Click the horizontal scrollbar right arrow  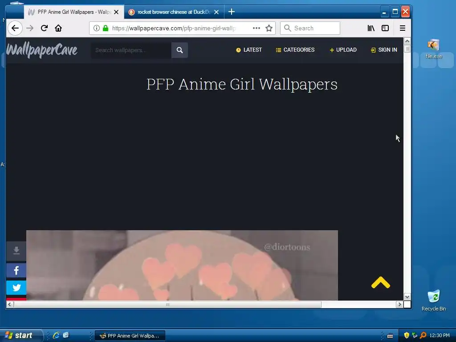point(399,305)
